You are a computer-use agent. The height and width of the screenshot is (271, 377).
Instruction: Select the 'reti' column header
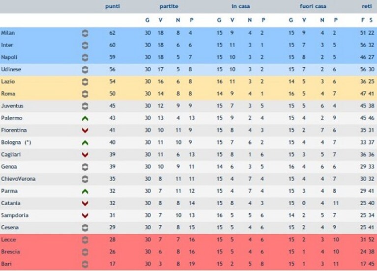coord(367,6)
